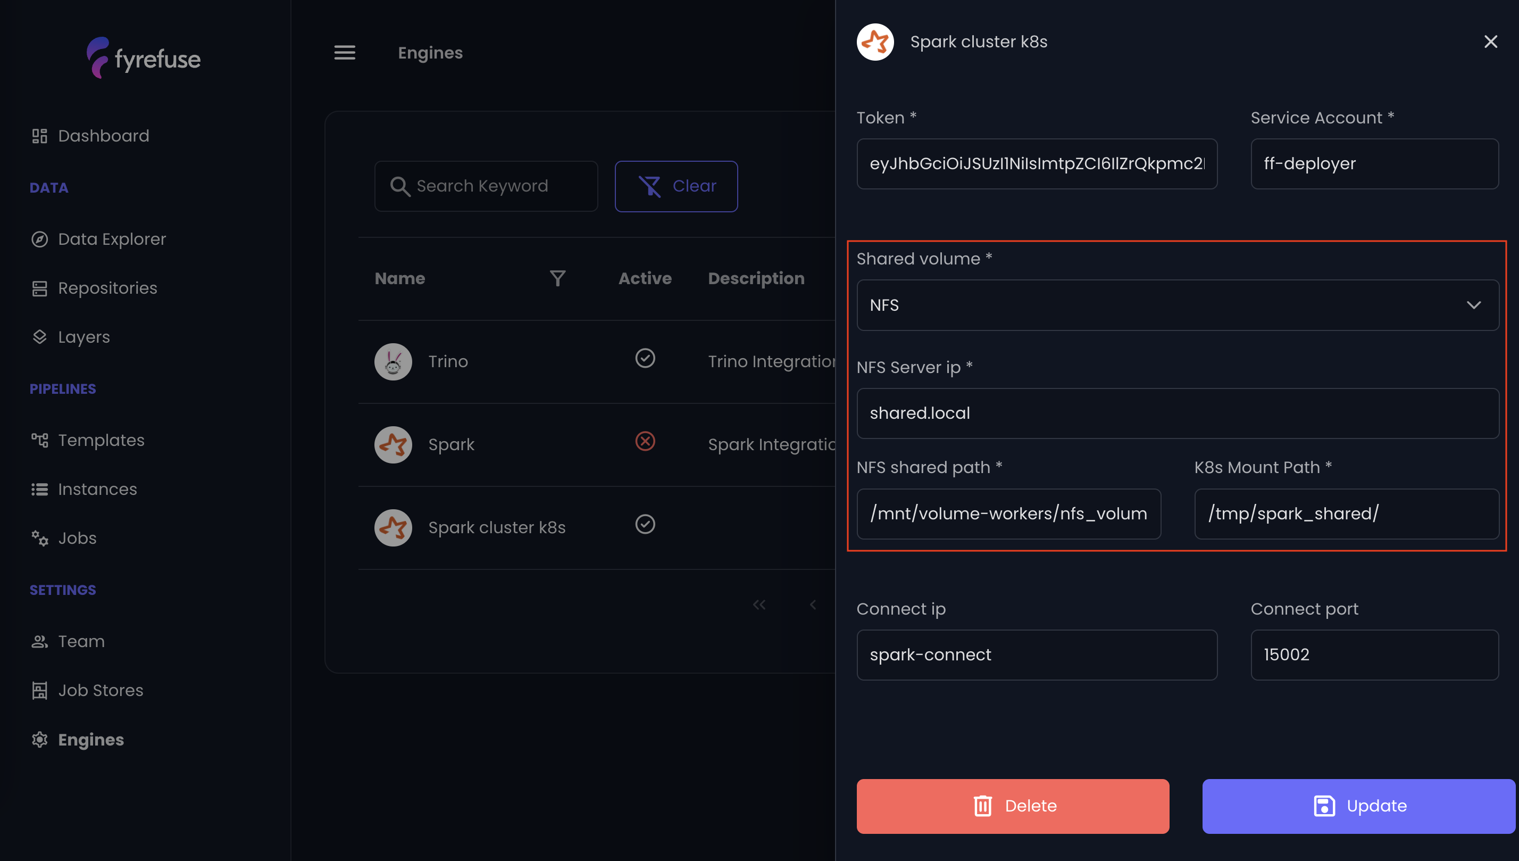Open the fyrefuse logo home link
The height and width of the screenshot is (861, 1519).
click(x=144, y=58)
